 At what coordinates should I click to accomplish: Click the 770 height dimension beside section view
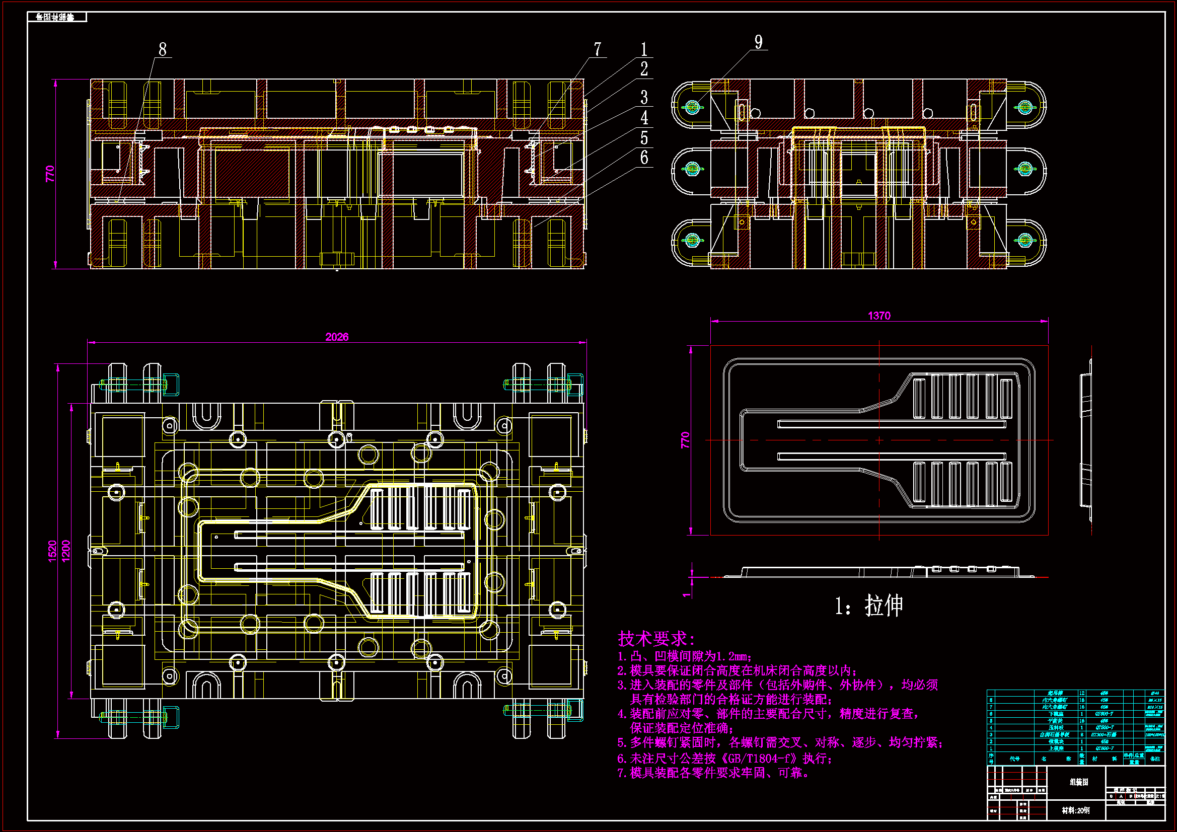click(x=50, y=173)
